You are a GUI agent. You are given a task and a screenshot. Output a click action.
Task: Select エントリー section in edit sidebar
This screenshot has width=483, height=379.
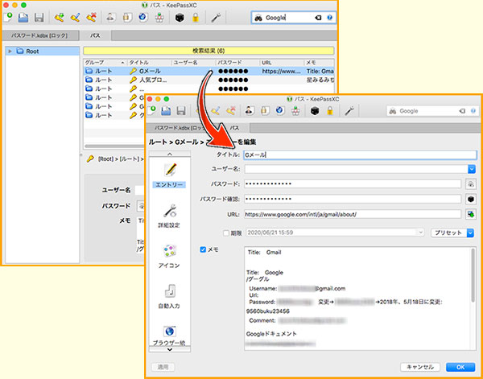[169, 175]
